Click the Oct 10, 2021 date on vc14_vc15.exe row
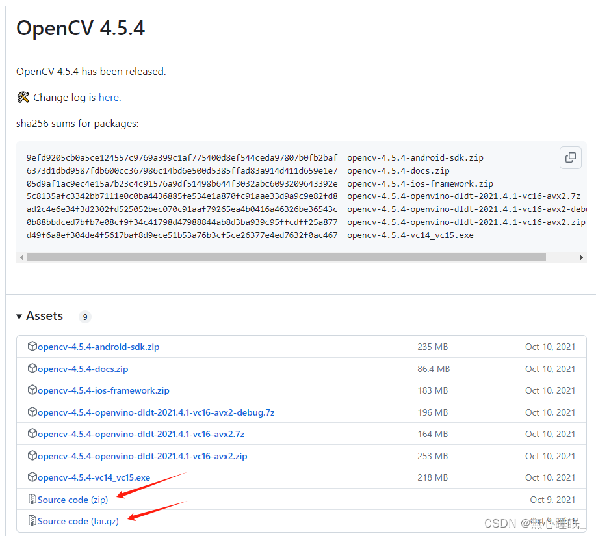Viewport: 596px width, 536px height. pyautogui.click(x=550, y=478)
